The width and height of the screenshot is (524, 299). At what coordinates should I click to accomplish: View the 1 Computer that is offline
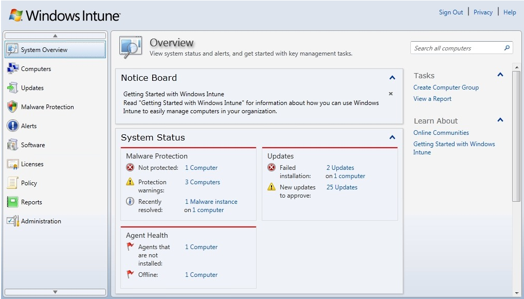click(x=201, y=275)
